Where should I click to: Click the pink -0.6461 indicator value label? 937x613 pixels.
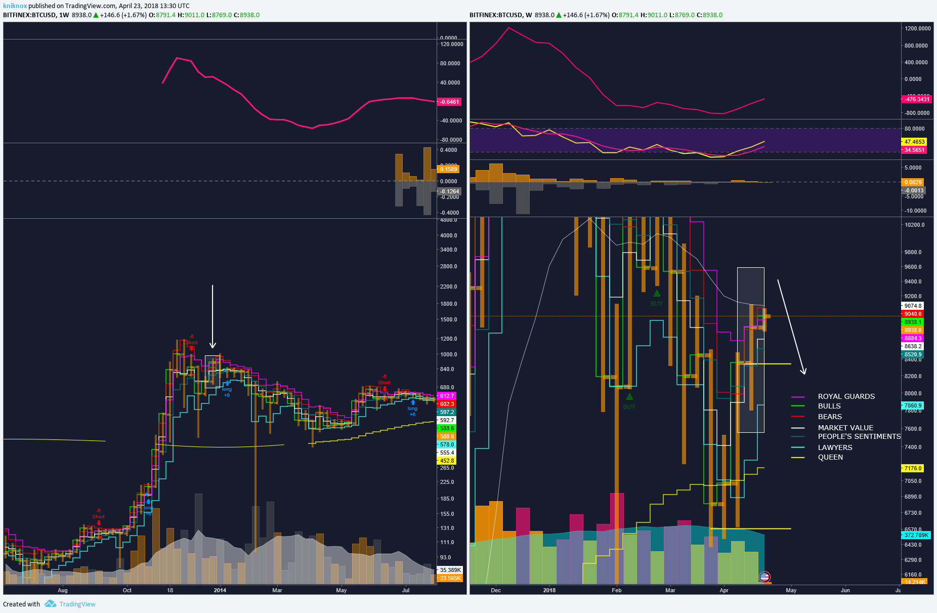click(x=449, y=102)
